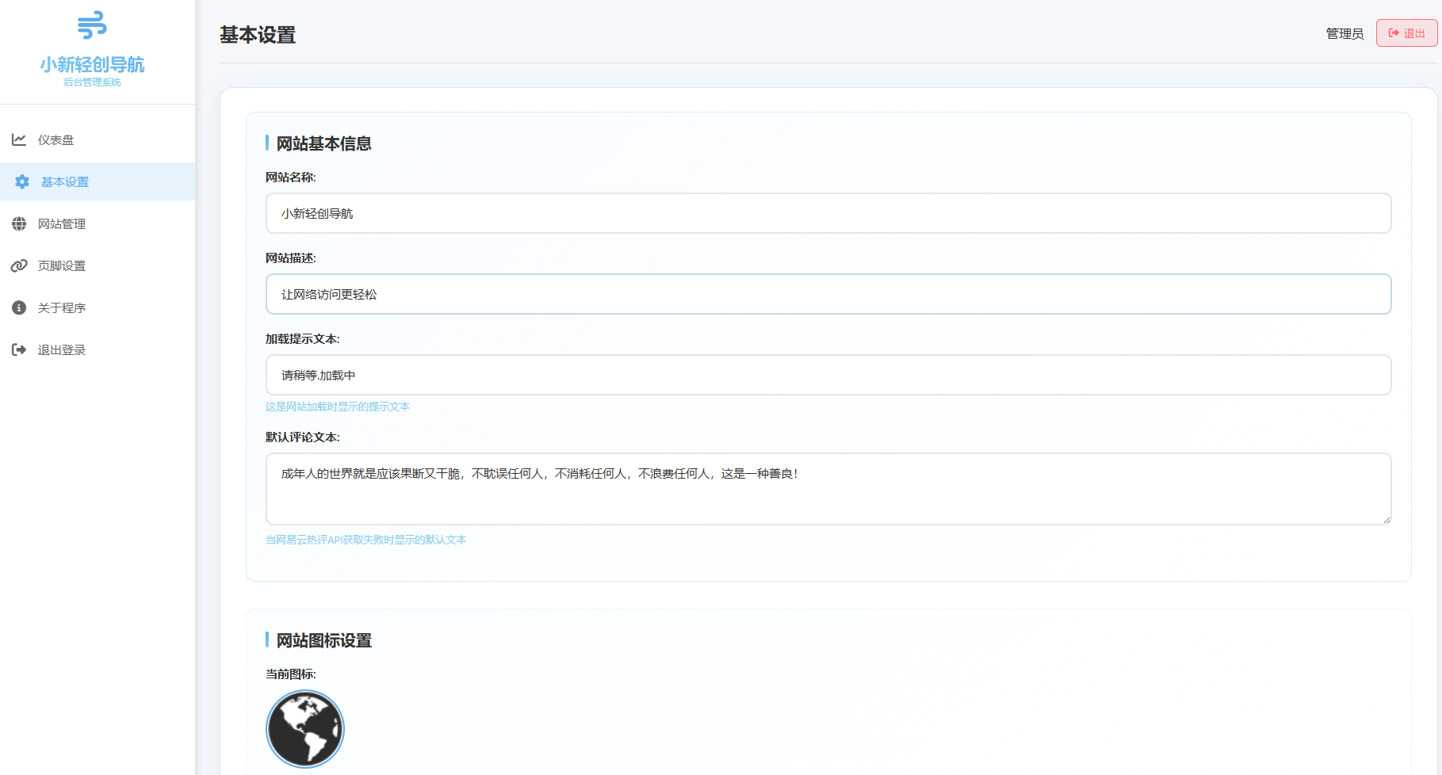Click the 后台管理系统 subtitle
Image resolution: width=1442 pixels, height=775 pixels.
pos(92,82)
